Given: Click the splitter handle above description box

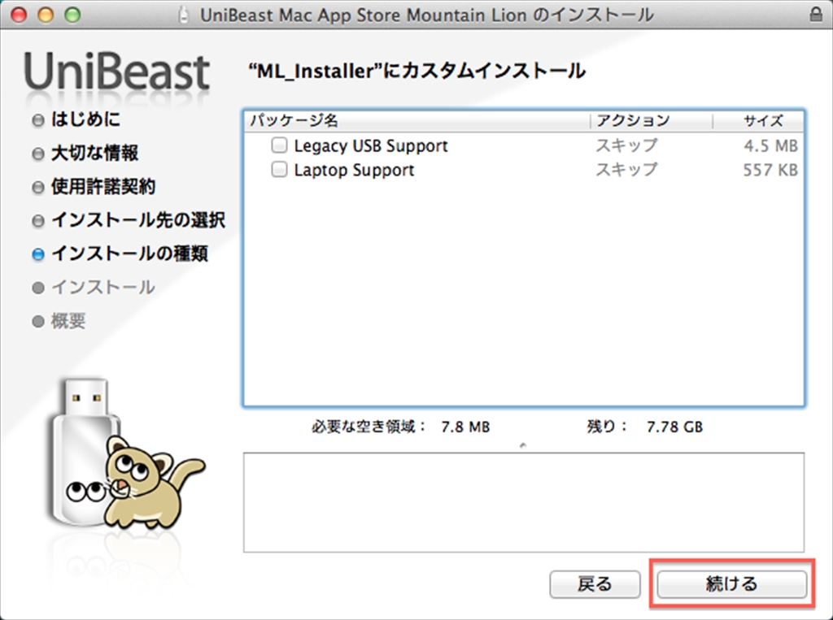Looking at the screenshot, I should 523,445.
